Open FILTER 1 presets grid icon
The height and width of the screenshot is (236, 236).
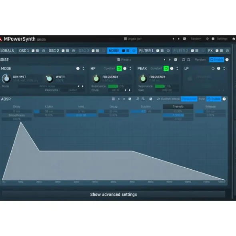[162, 51]
